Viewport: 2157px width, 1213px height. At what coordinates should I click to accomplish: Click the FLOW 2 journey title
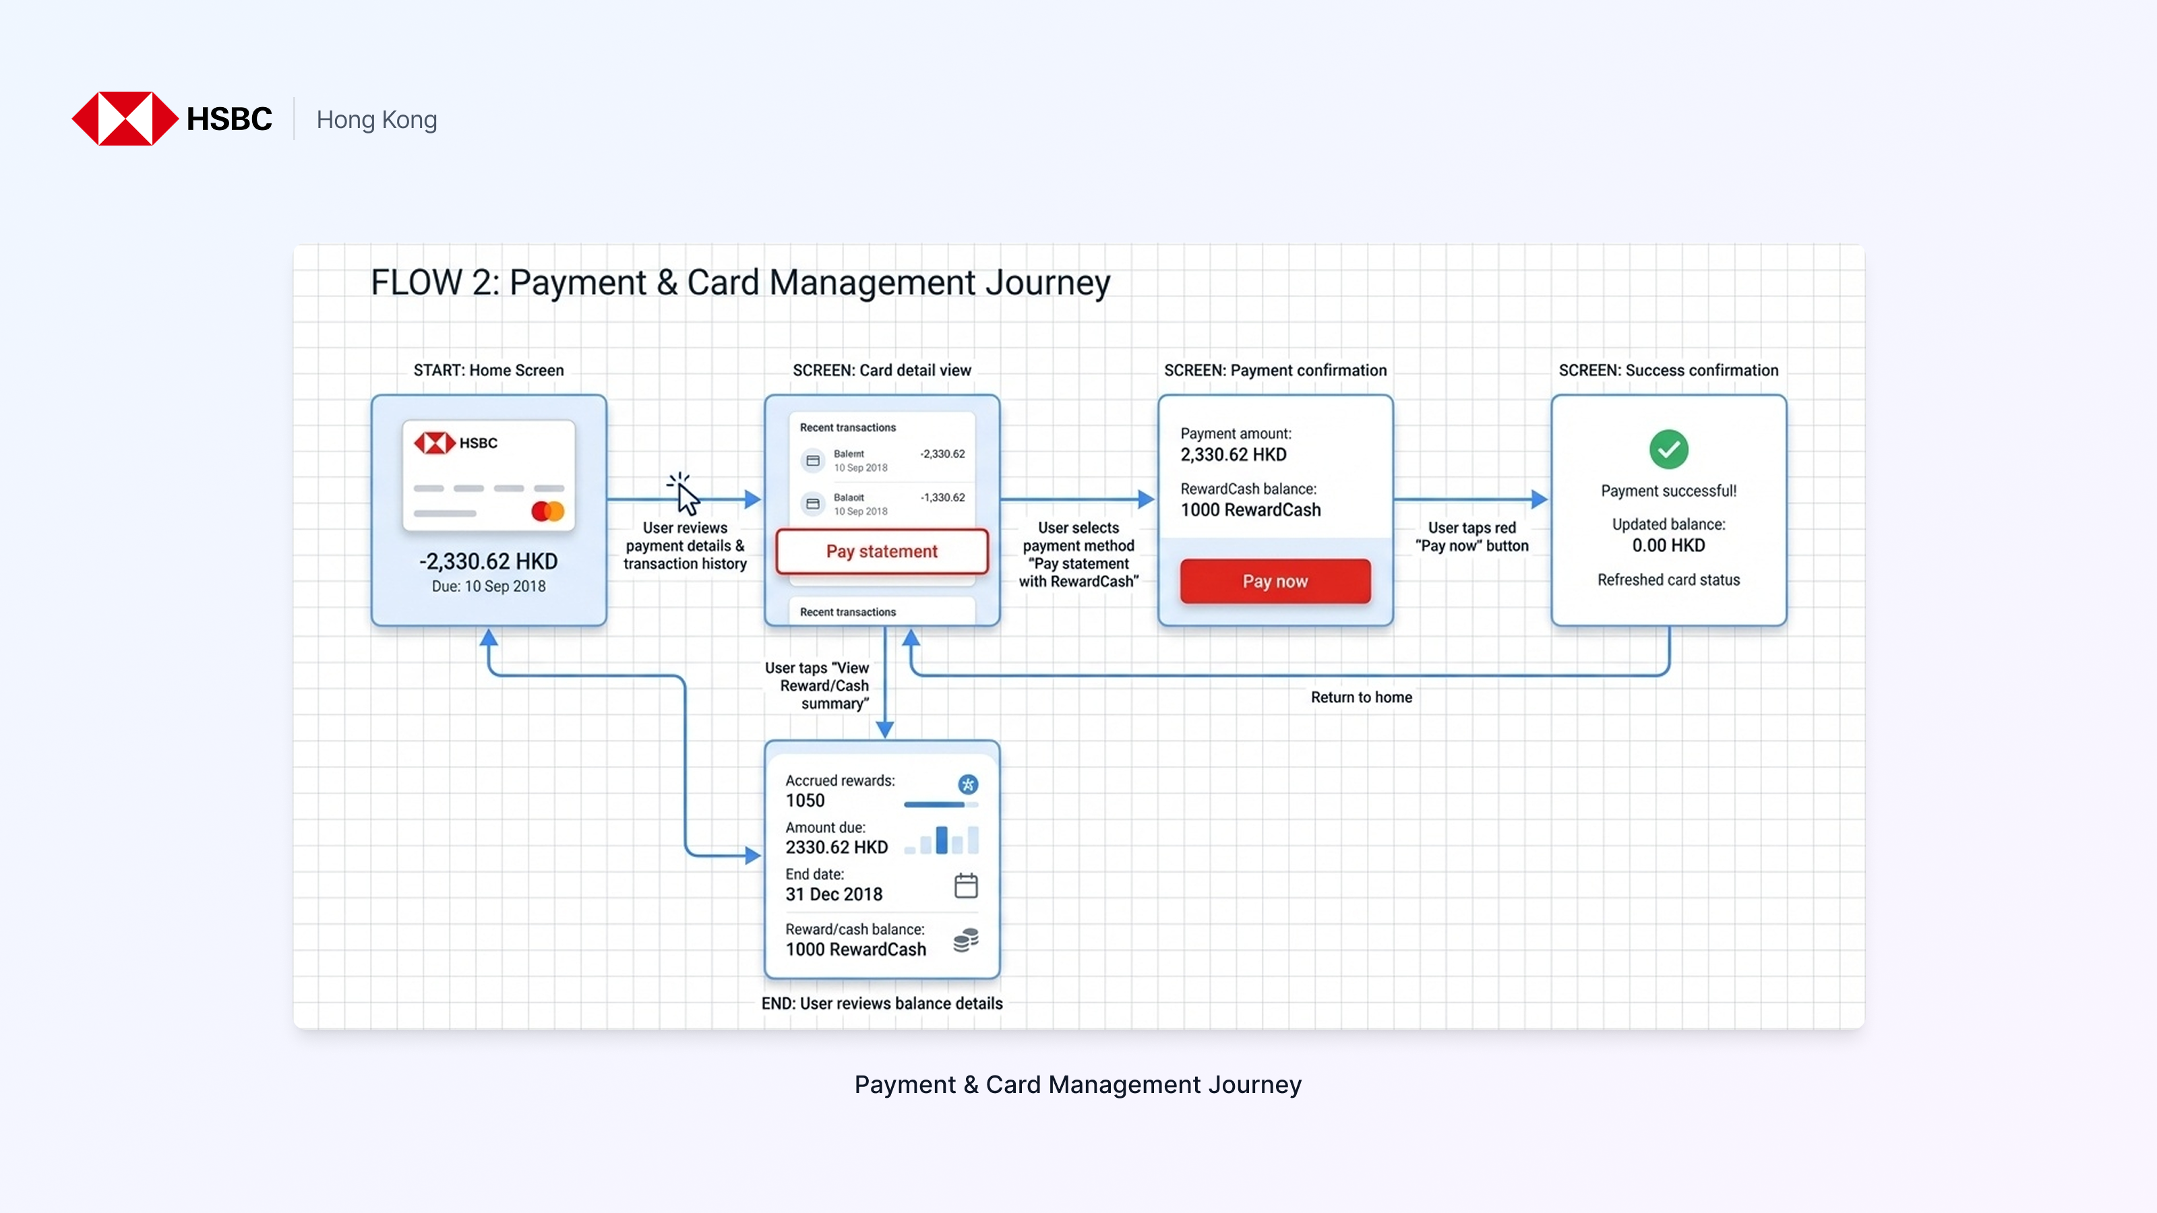click(x=740, y=282)
